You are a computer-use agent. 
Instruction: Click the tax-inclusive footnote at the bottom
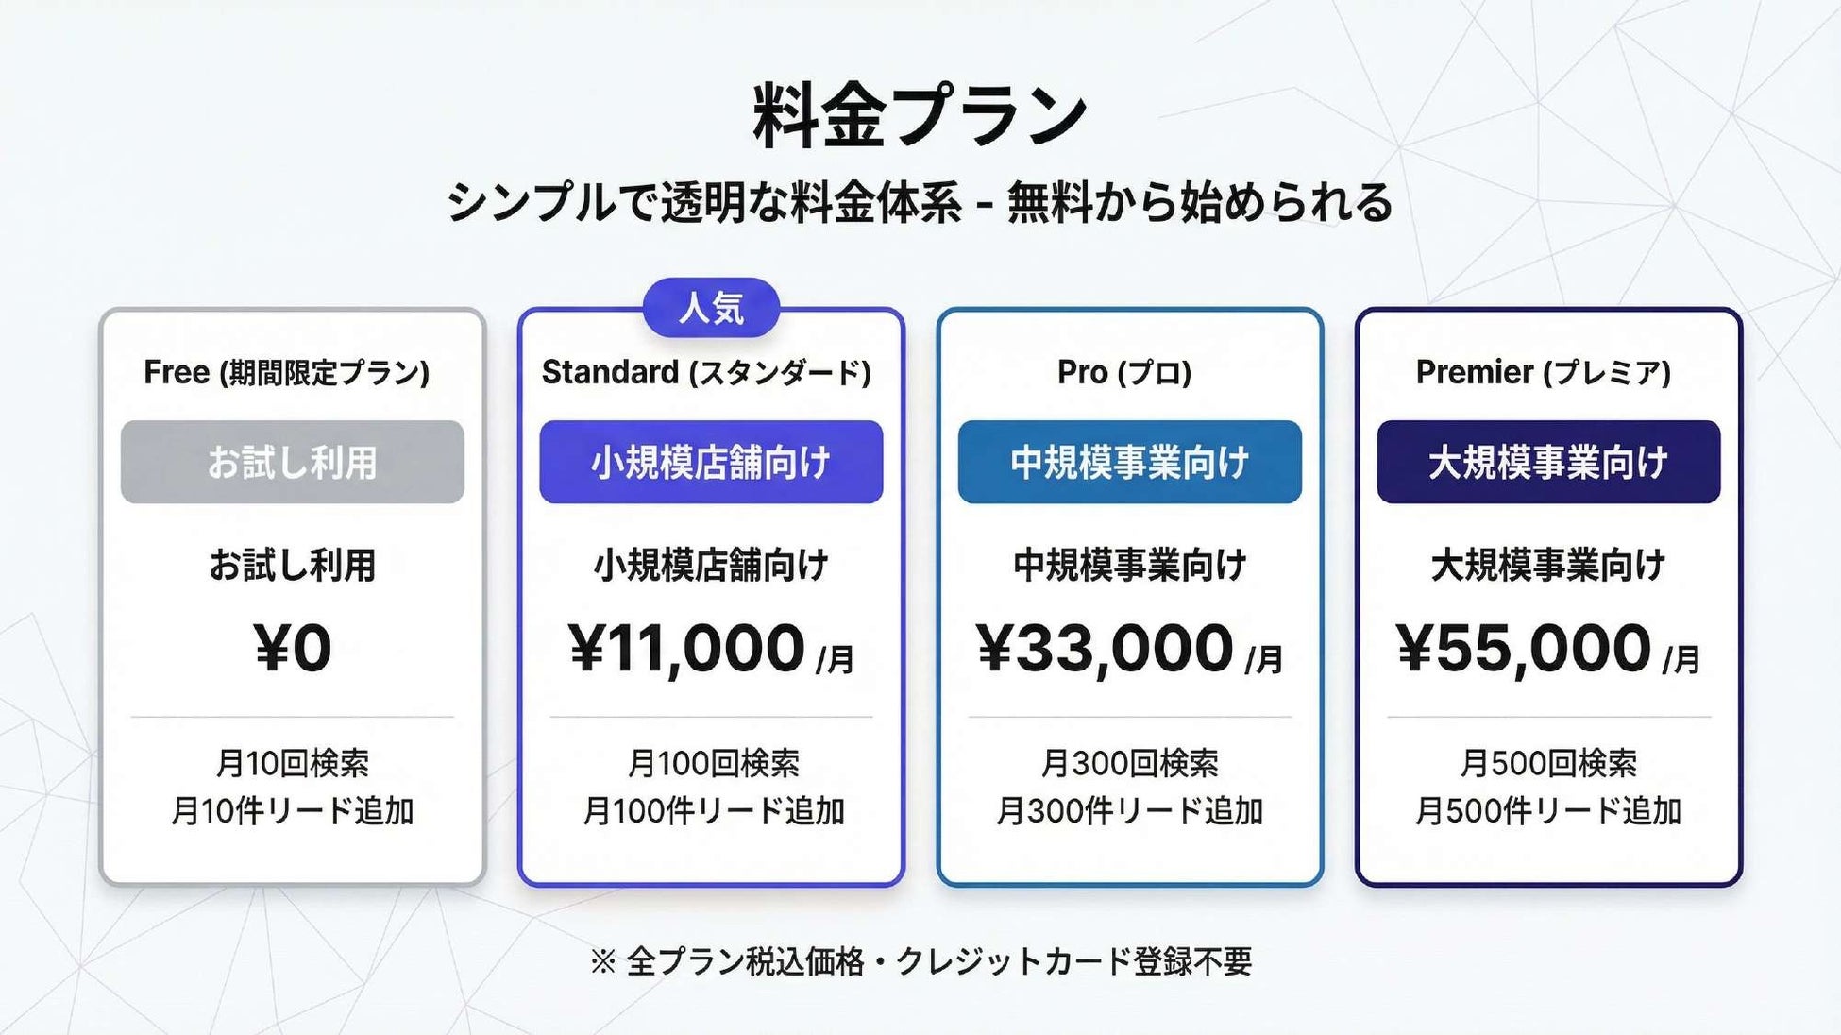coord(920,961)
